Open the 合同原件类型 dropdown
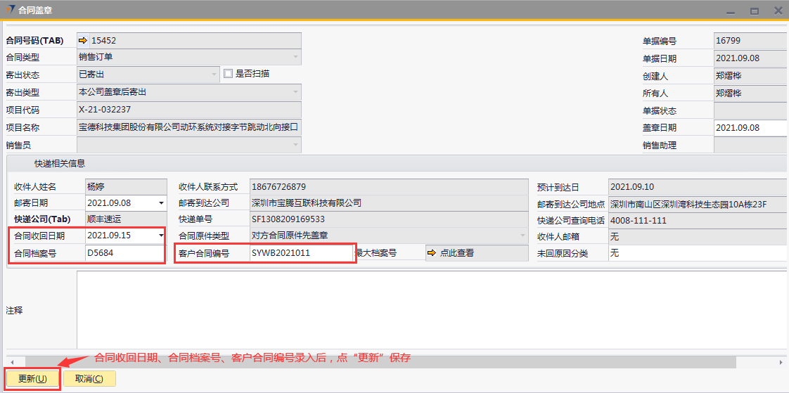 [x=522, y=236]
